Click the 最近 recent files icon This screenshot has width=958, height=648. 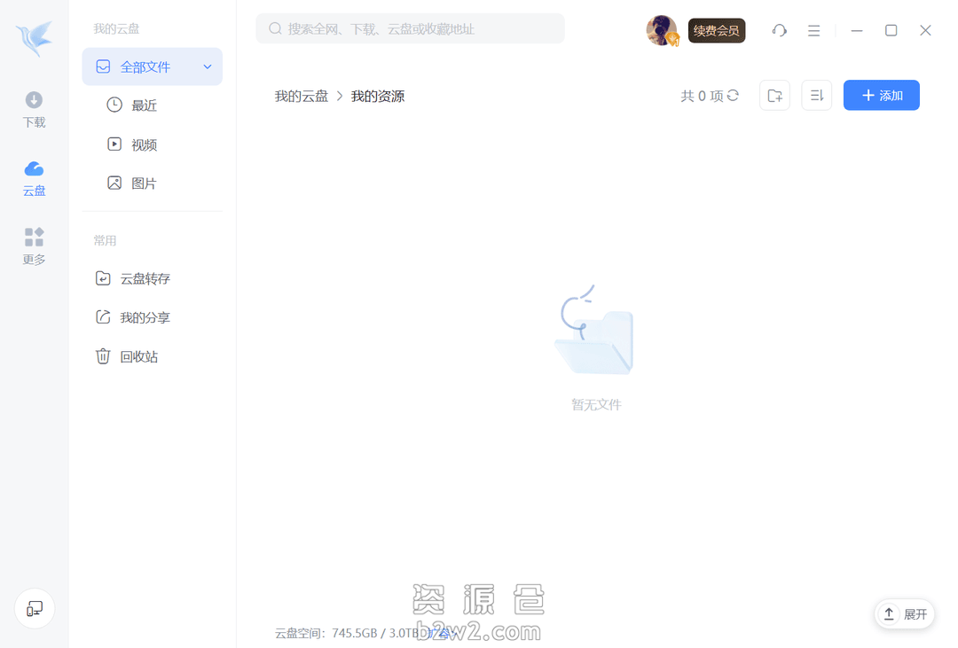(115, 105)
